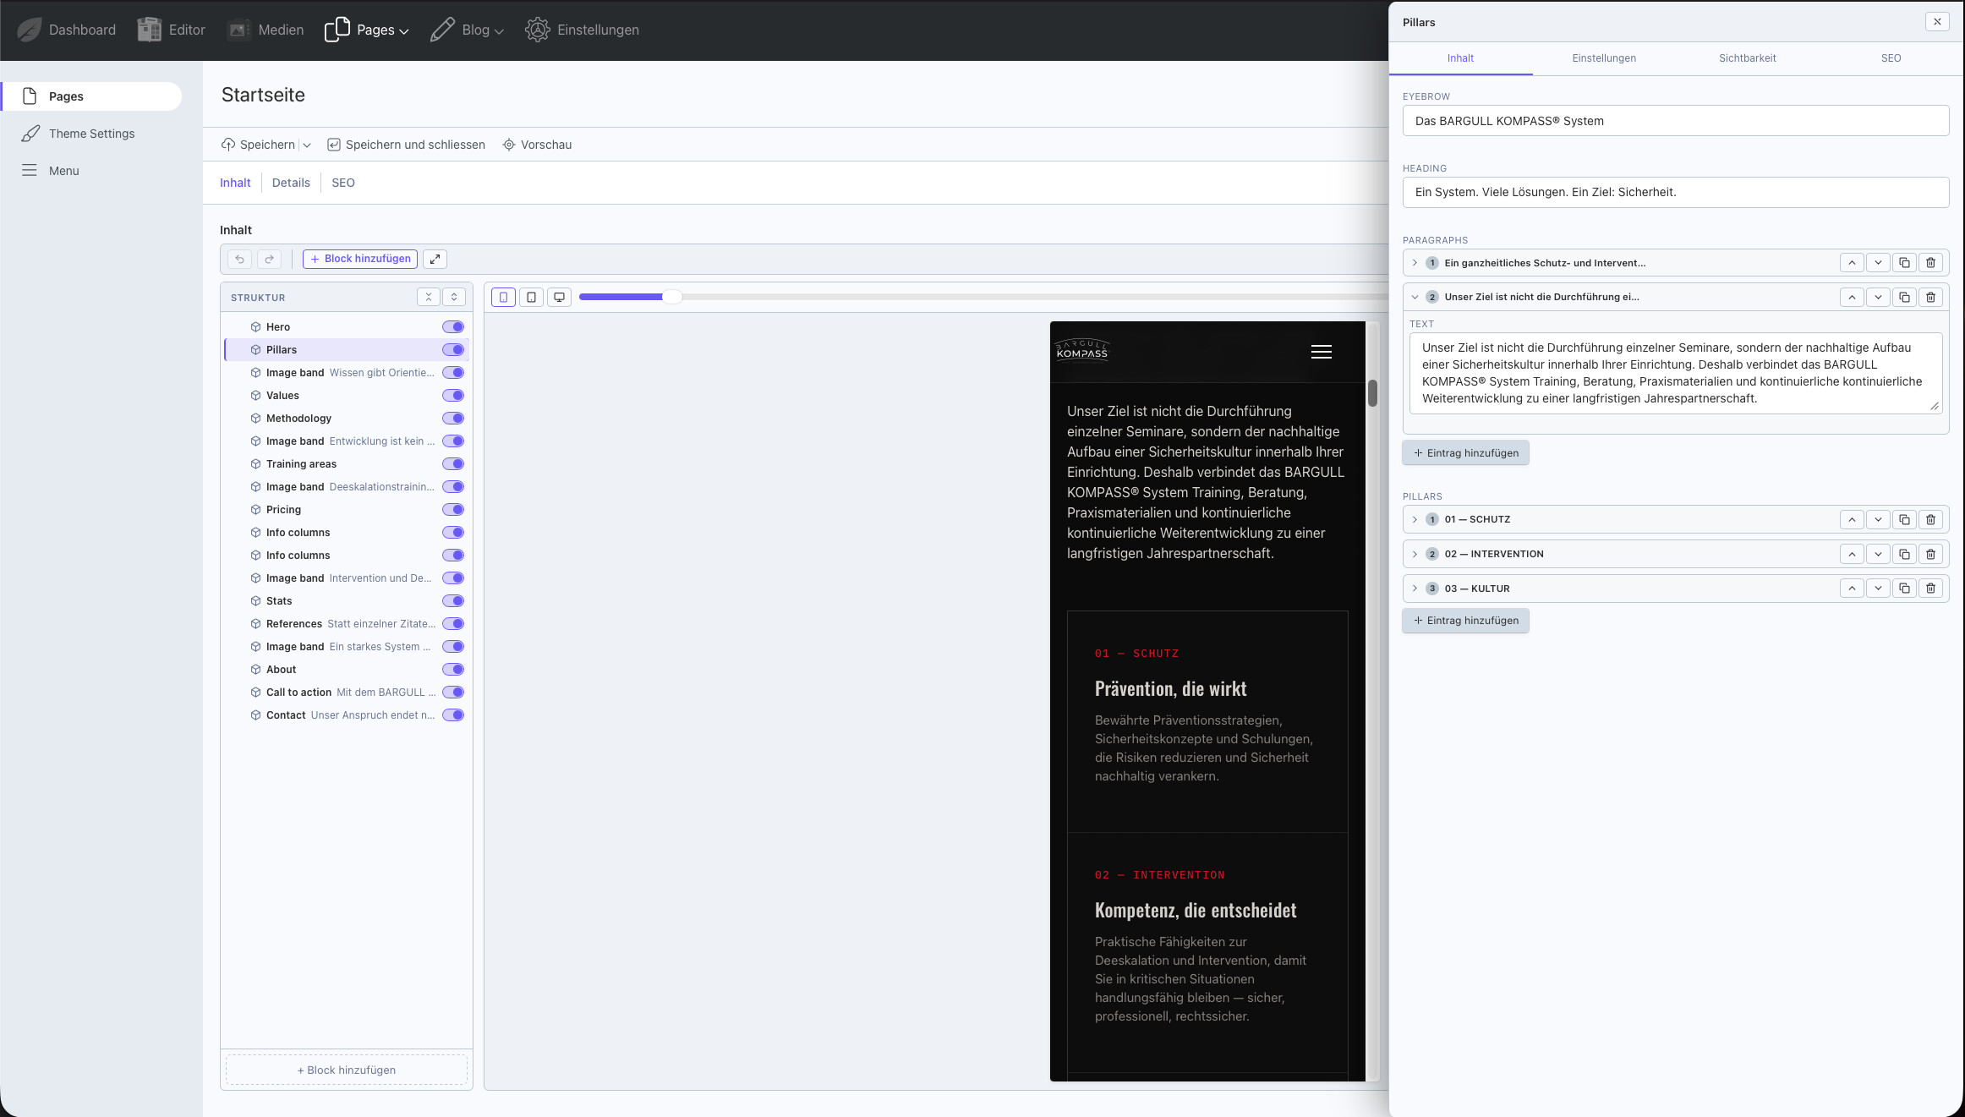Toggle visibility of Values block
The height and width of the screenshot is (1117, 1965).
point(453,396)
